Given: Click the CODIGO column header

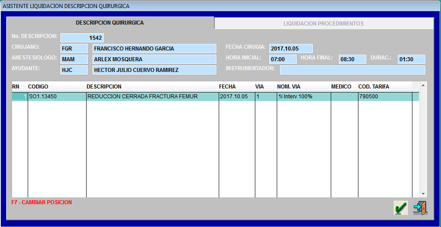Looking at the screenshot, I should (57, 86).
